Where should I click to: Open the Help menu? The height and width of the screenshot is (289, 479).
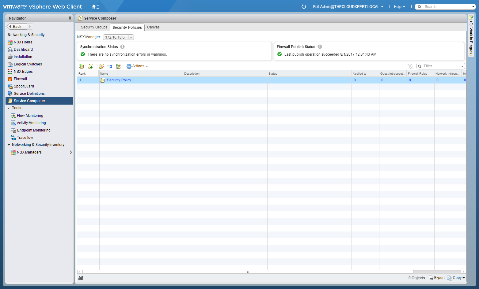tap(399, 7)
